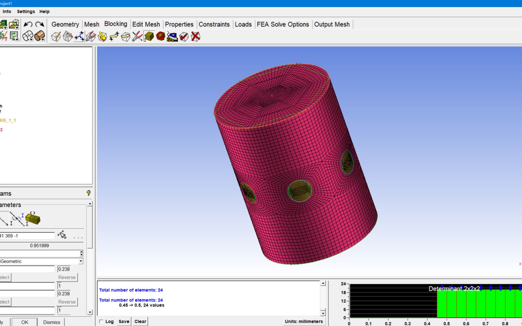Save the message log with Save button
This screenshot has height=326, width=522.
click(124, 321)
